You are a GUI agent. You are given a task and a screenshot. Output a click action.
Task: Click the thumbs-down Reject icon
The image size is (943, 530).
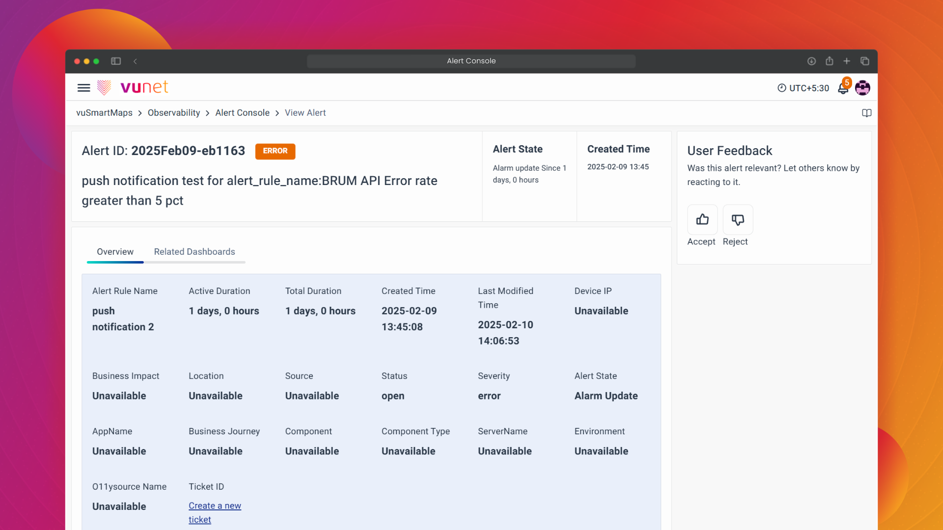738,219
